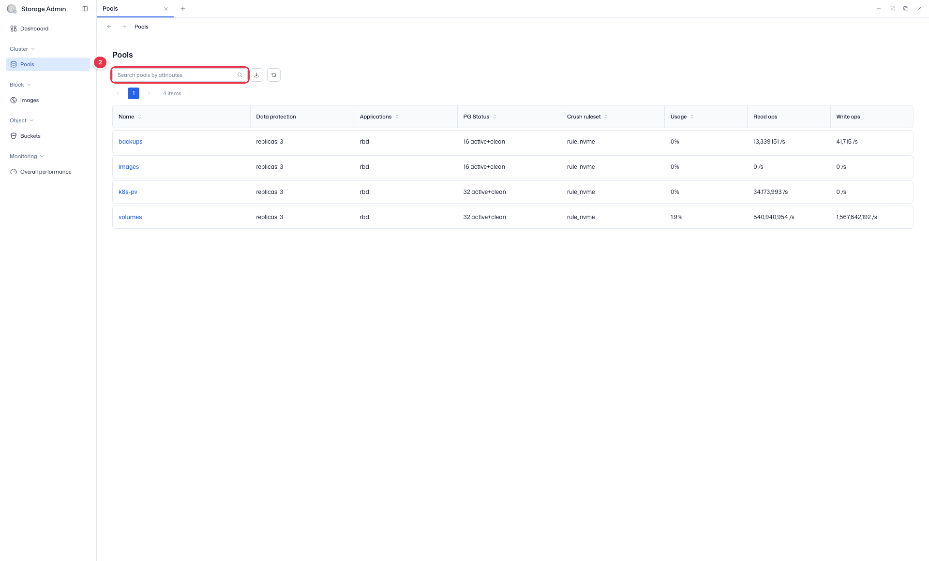The height and width of the screenshot is (561, 929).
Task: Collapse the sidebar panel icon
Action: [85, 9]
